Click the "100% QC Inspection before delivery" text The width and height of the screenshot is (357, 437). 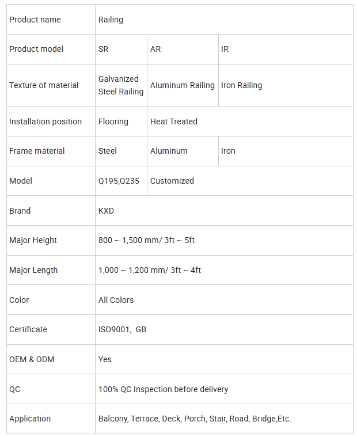pos(163,389)
